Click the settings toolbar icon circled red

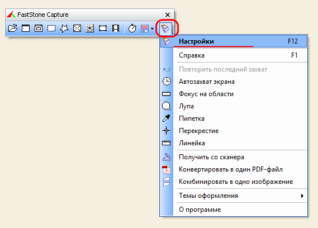(165, 28)
